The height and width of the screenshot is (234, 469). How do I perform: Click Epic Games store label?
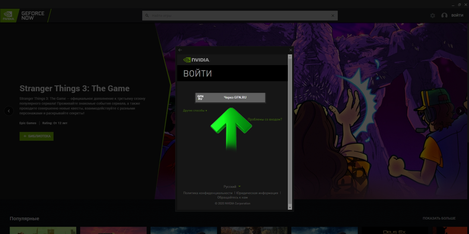(x=28, y=123)
